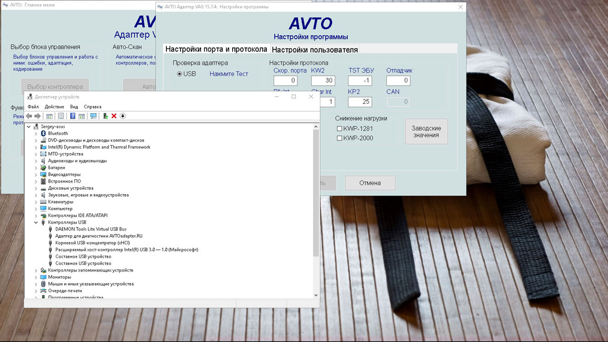608x342 pixels.
Task: Click the update driver toolbar icon
Action: [x=105, y=116]
